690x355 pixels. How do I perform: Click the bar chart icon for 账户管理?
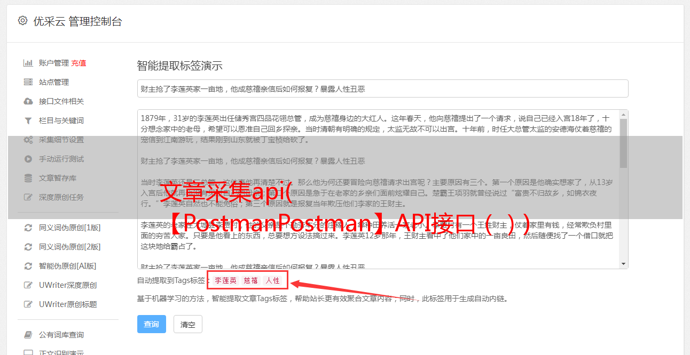(x=28, y=63)
